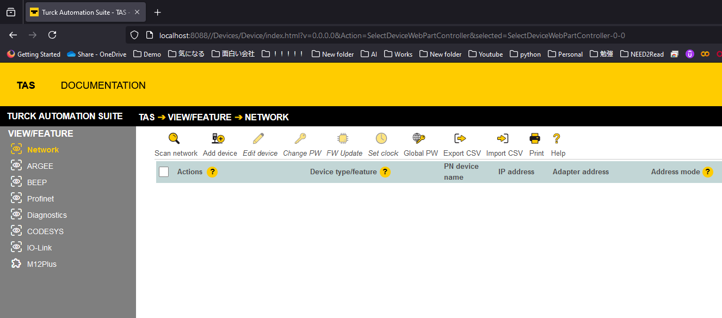Sort by PN device name column

click(461, 172)
